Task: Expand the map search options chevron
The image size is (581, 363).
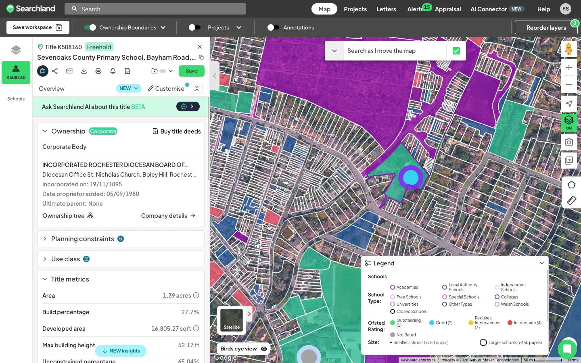Action: tap(334, 51)
